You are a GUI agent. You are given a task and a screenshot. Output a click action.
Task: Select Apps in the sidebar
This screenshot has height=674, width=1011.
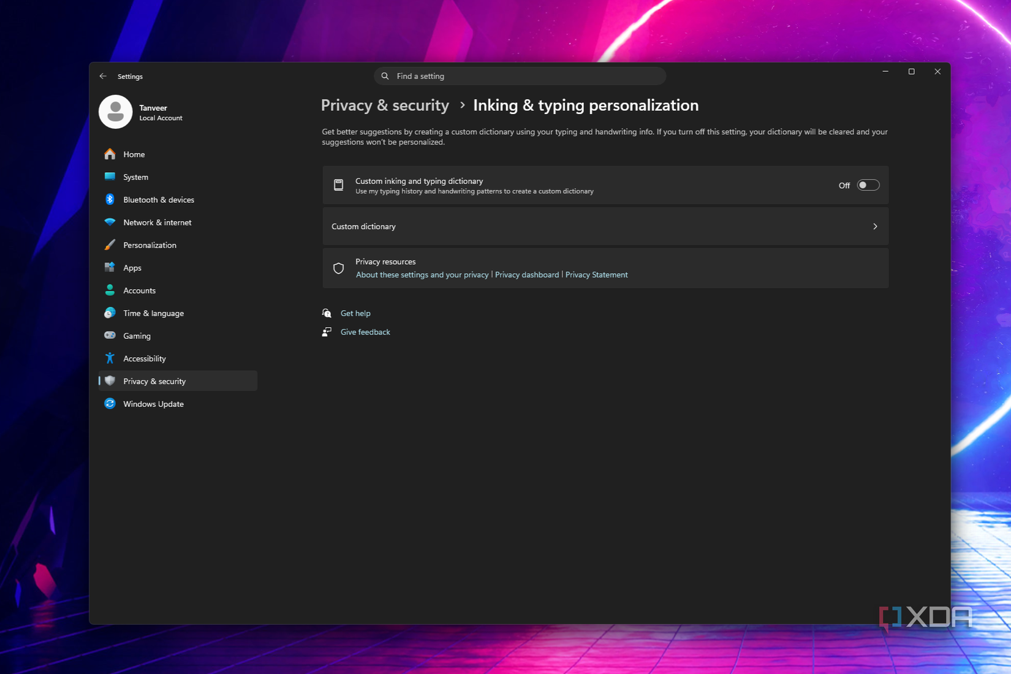coord(178,267)
